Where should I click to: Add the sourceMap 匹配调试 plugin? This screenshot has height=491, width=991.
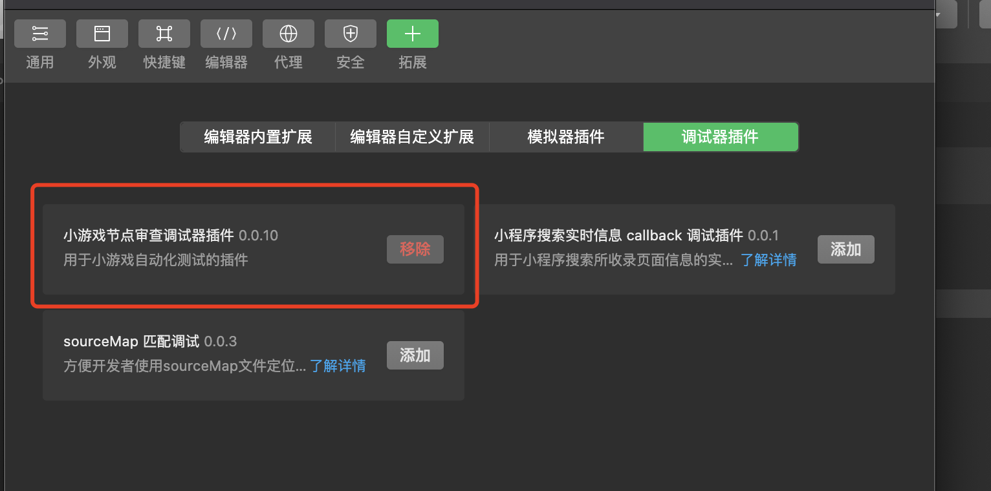[x=415, y=355]
